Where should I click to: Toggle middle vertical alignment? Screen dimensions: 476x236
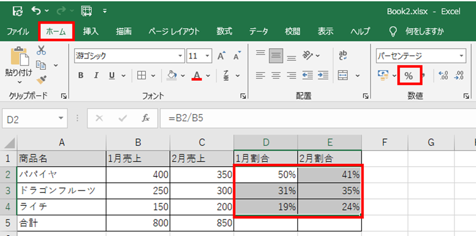[x=276, y=55]
